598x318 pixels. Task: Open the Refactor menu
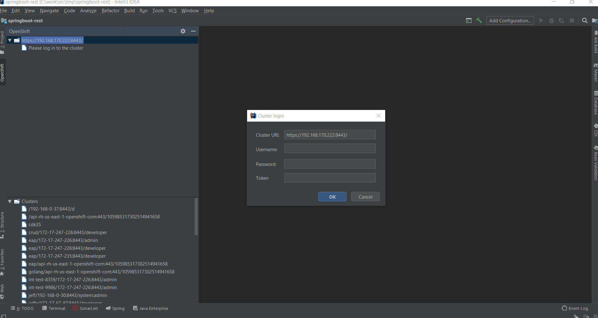tap(111, 10)
